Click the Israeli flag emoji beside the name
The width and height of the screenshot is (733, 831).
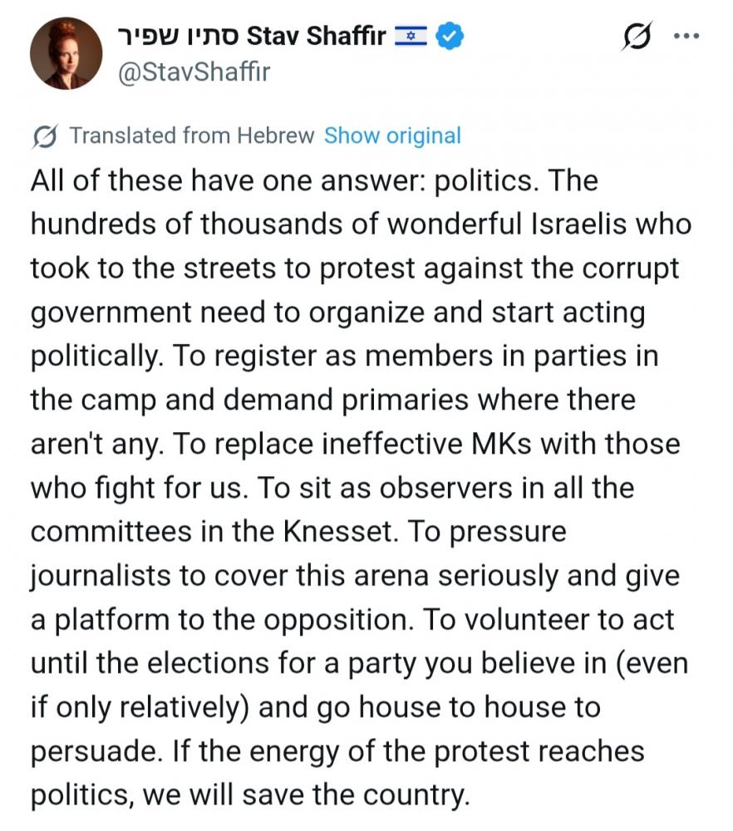click(x=411, y=37)
